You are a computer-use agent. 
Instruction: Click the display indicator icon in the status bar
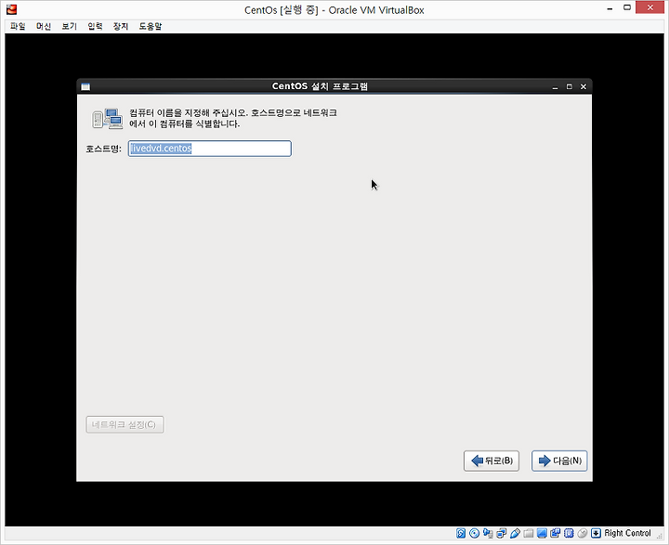542,533
